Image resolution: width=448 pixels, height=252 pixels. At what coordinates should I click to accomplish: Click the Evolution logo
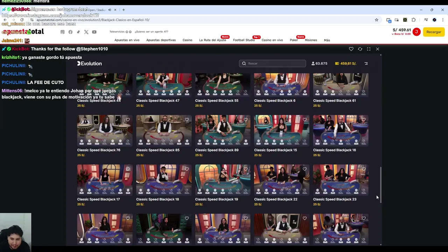(90, 63)
